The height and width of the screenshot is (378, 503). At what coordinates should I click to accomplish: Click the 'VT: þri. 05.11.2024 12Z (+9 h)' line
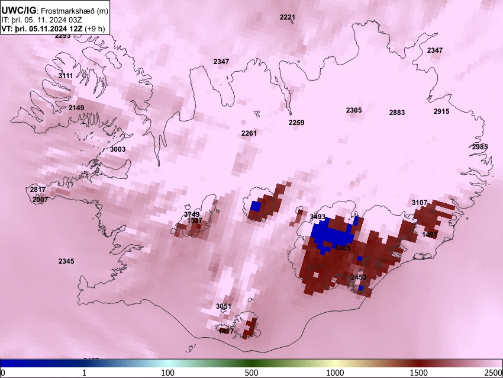point(53,28)
